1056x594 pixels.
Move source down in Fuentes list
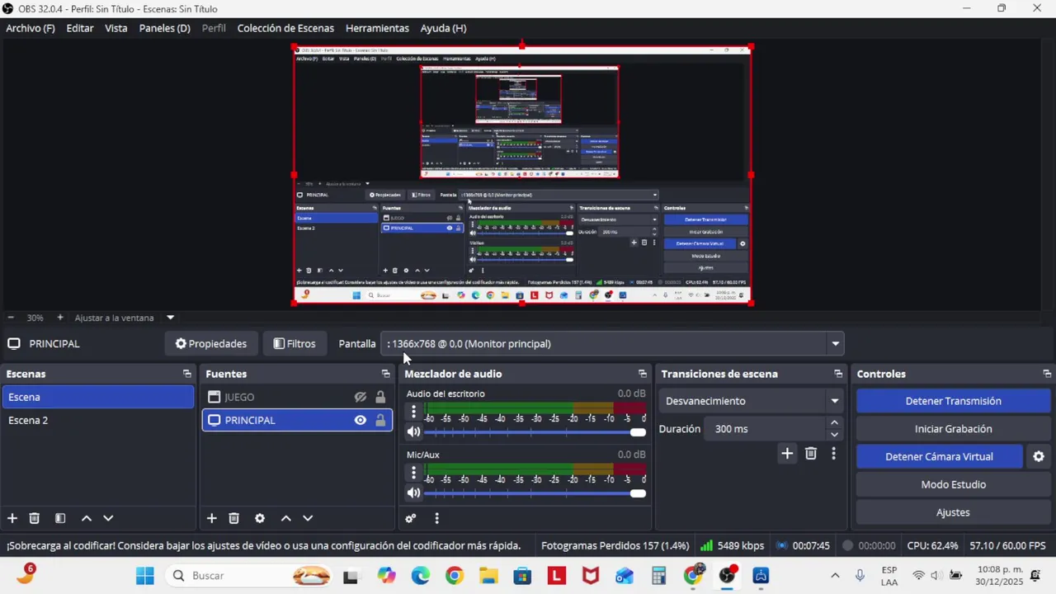pos(308,518)
